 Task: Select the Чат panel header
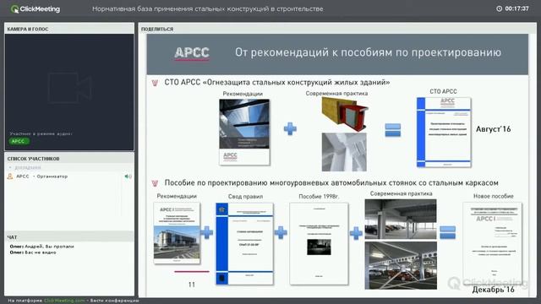(x=69, y=237)
